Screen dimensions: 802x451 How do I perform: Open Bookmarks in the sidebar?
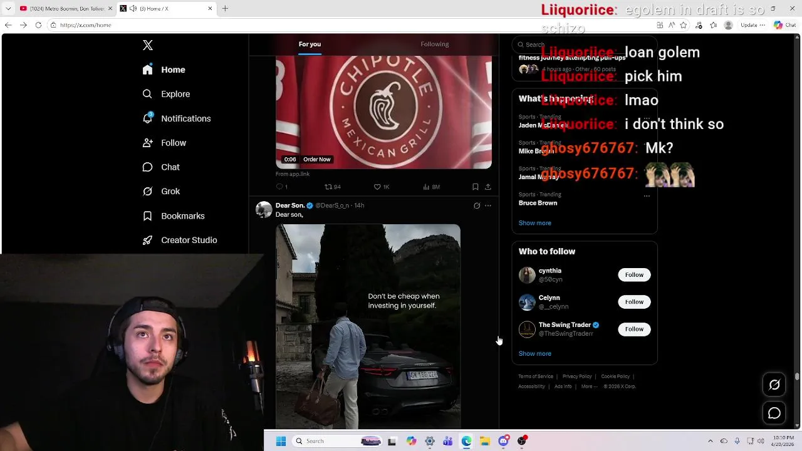(x=174, y=215)
